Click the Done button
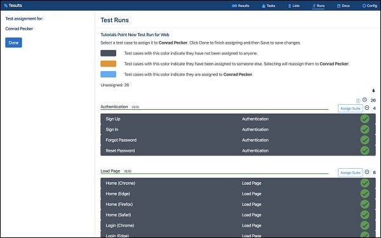This screenshot has height=238, width=381. point(13,43)
